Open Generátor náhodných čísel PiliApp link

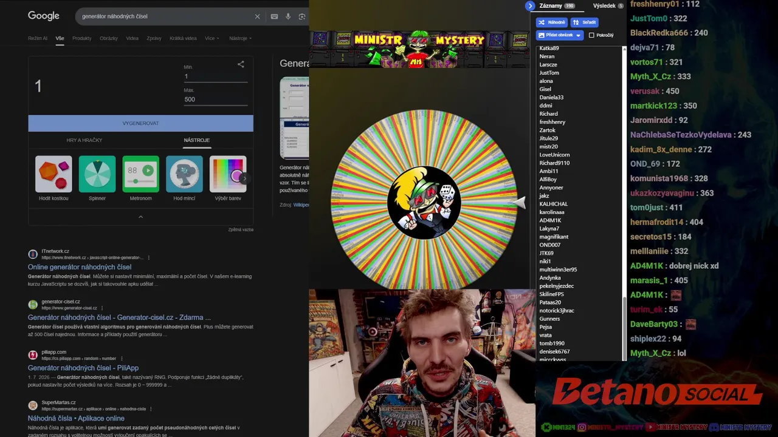tap(83, 368)
